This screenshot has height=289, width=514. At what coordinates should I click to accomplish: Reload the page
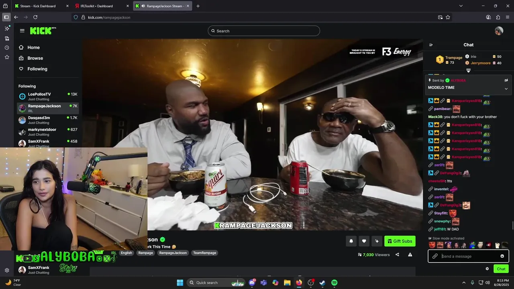(x=35, y=17)
